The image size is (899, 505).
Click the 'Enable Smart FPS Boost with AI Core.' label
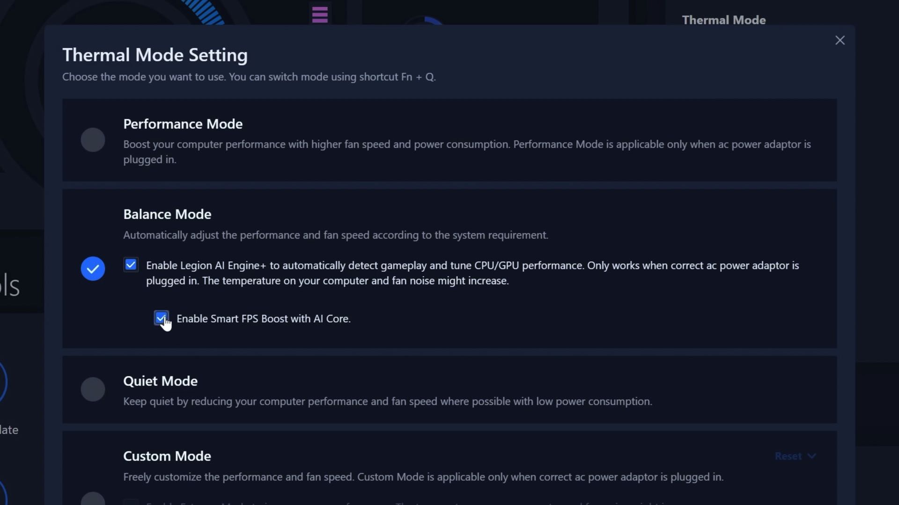(x=264, y=319)
